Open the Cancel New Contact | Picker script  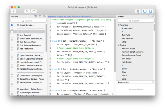click(x=32, y=79)
